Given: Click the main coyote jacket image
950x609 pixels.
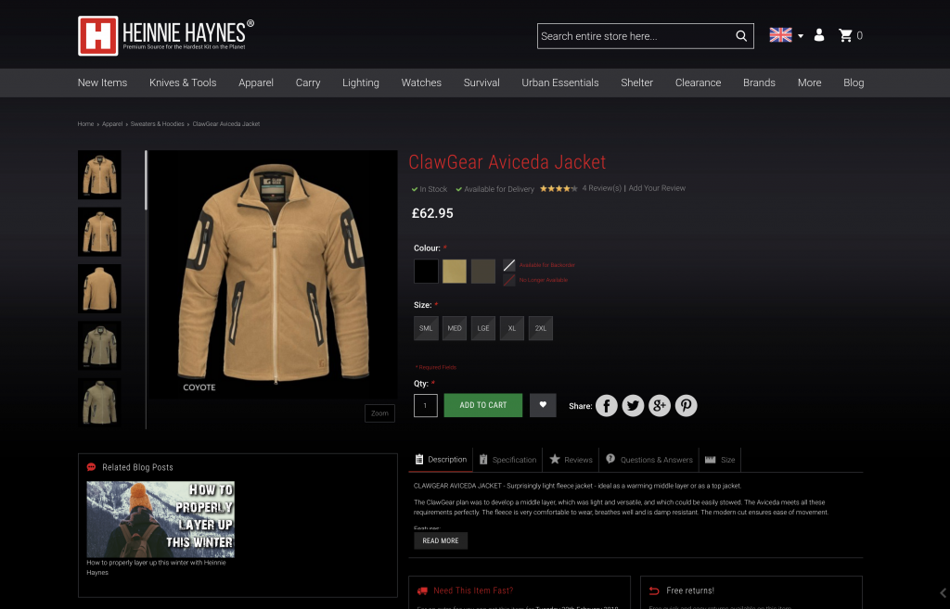Looking at the screenshot, I should click(x=274, y=274).
